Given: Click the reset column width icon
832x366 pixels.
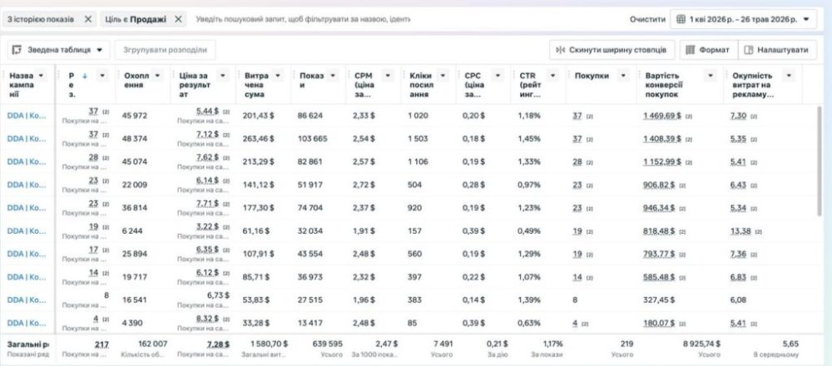Looking at the screenshot, I should pos(560,50).
